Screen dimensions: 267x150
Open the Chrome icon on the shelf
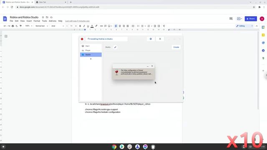tap(114, 147)
